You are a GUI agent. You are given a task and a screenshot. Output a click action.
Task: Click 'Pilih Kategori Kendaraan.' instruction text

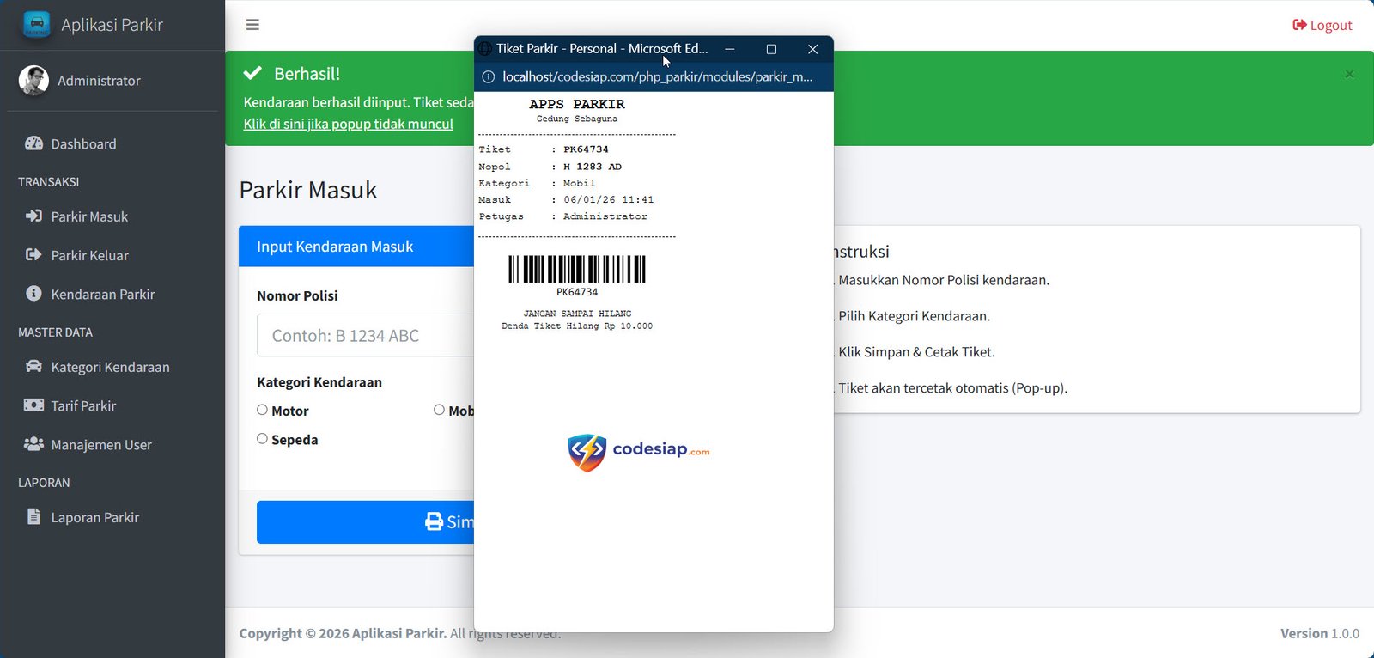914,316
